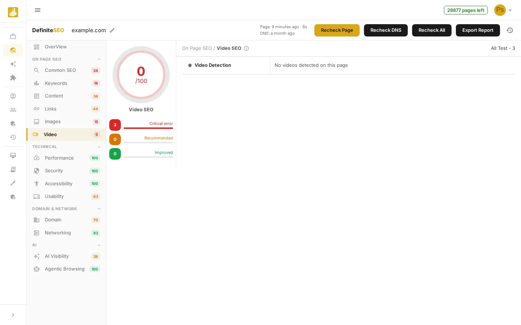521x325 pixels.
Task: Open the Links section
Action: pos(66,109)
